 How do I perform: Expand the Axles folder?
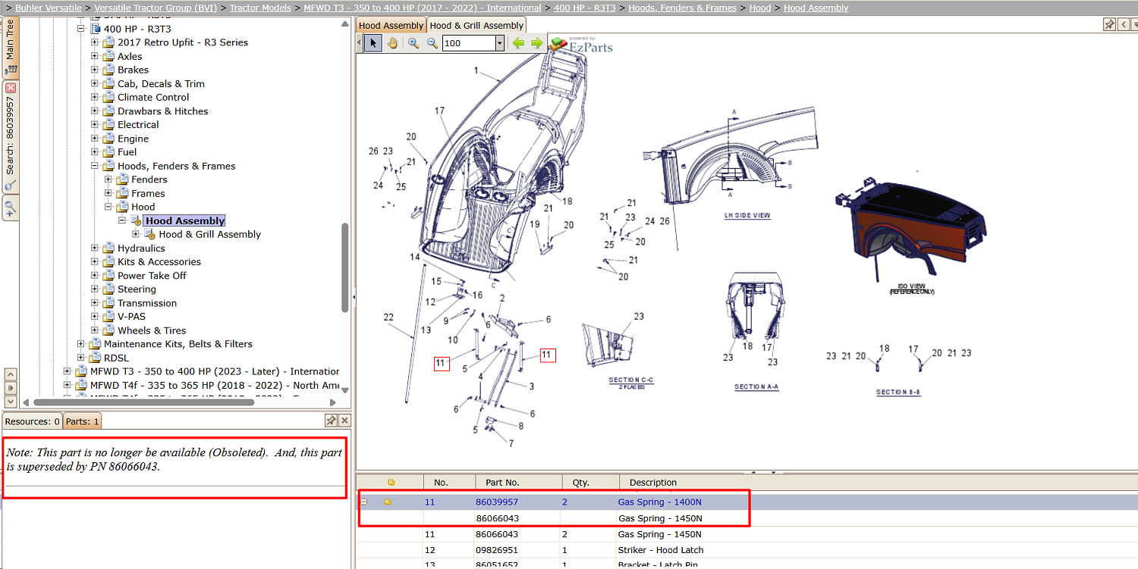(95, 56)
